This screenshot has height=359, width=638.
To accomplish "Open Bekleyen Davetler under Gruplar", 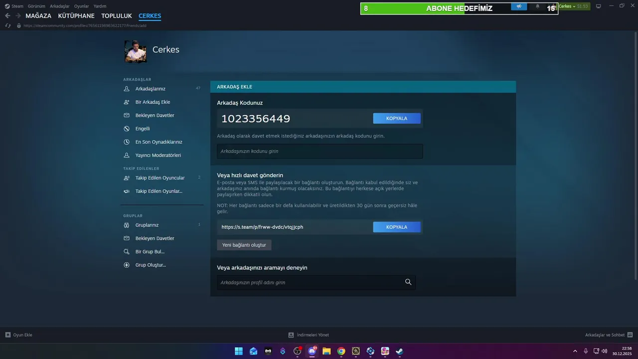I will point(155,238).
